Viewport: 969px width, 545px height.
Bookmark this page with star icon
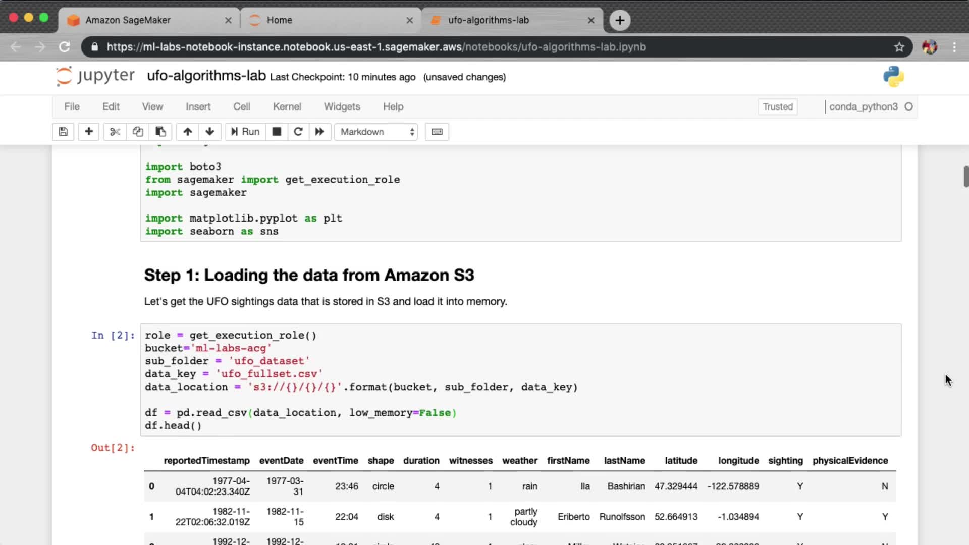tap(899, 47)
